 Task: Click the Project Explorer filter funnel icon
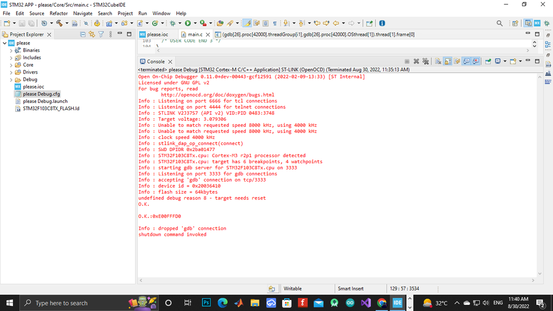point(101,34)
